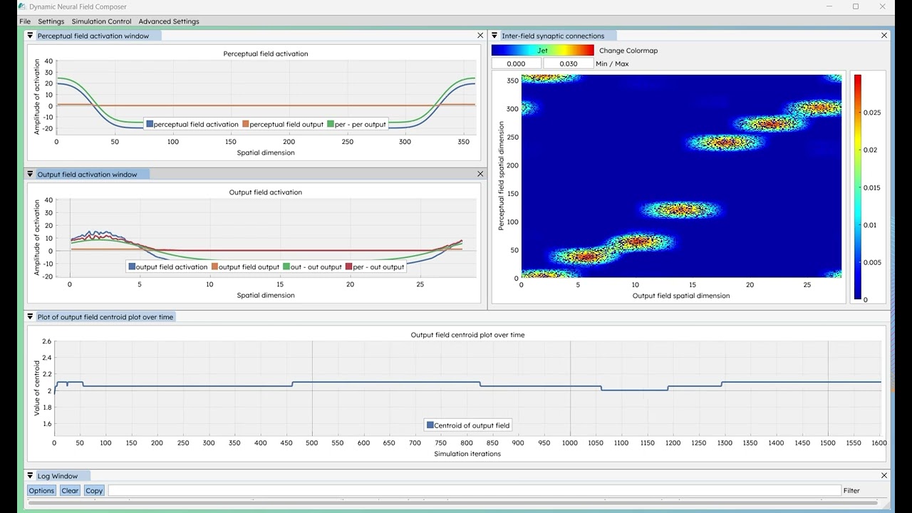Click the 'Perceptual field activation' plot title
Image resolution: width=912 pixels, height=513 pixels.
point(266,53)
